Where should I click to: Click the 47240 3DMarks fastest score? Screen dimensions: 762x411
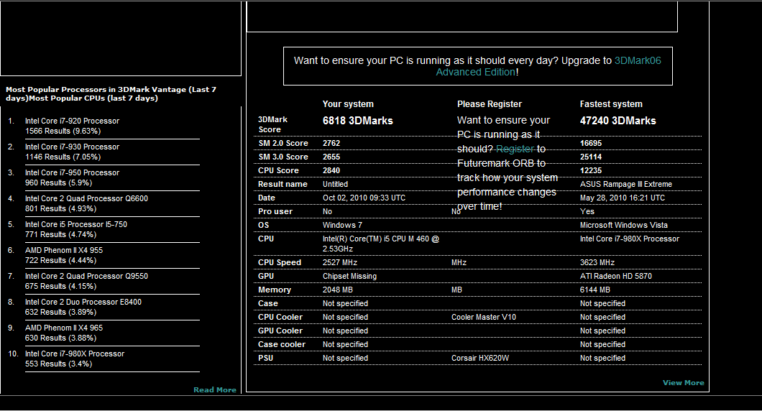618,121
